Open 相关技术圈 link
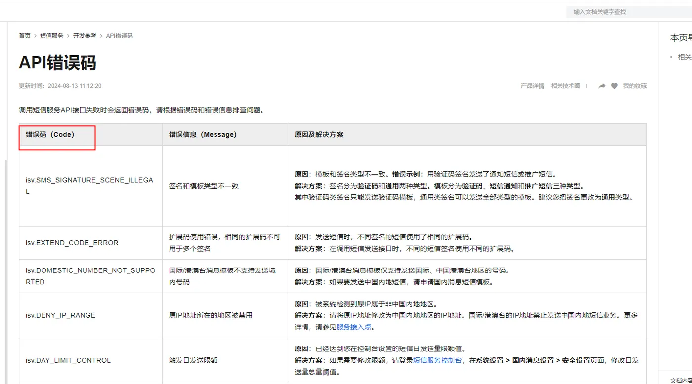The width and height of the screenshot is (692, 384). coord(565,86)
